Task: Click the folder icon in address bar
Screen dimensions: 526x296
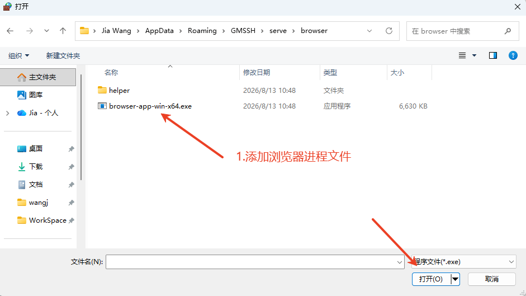Action: click(x=84, y=31)
